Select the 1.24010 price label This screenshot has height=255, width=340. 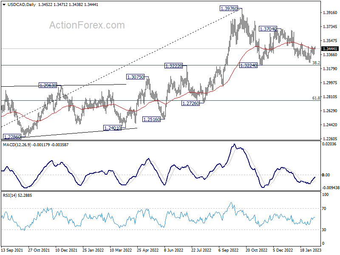112,128
